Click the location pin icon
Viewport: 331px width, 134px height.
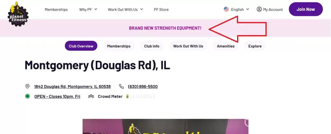coord(27,86)
